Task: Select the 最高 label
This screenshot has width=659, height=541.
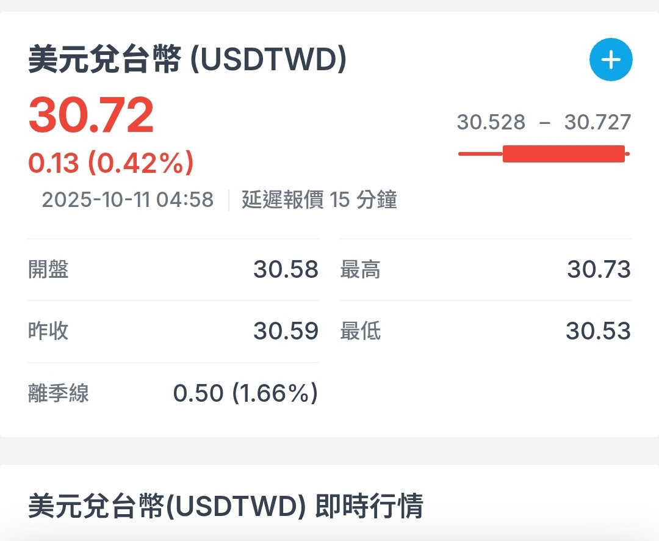Action: (361, 269)
